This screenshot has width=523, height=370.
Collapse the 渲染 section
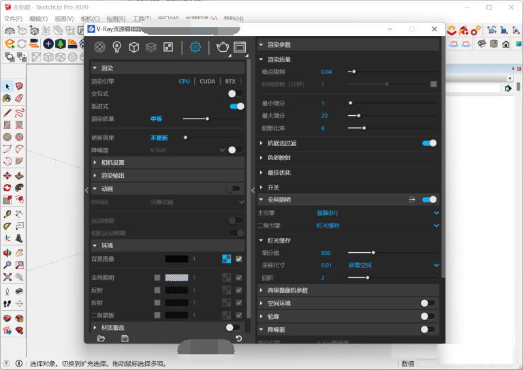pos(95,68)
